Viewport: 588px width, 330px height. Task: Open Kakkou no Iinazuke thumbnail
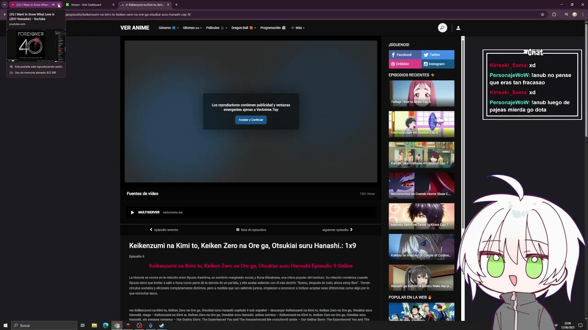coord(422,247)
